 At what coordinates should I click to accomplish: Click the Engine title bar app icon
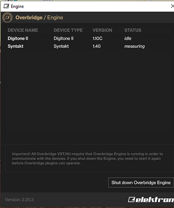[x=6, y=6]
